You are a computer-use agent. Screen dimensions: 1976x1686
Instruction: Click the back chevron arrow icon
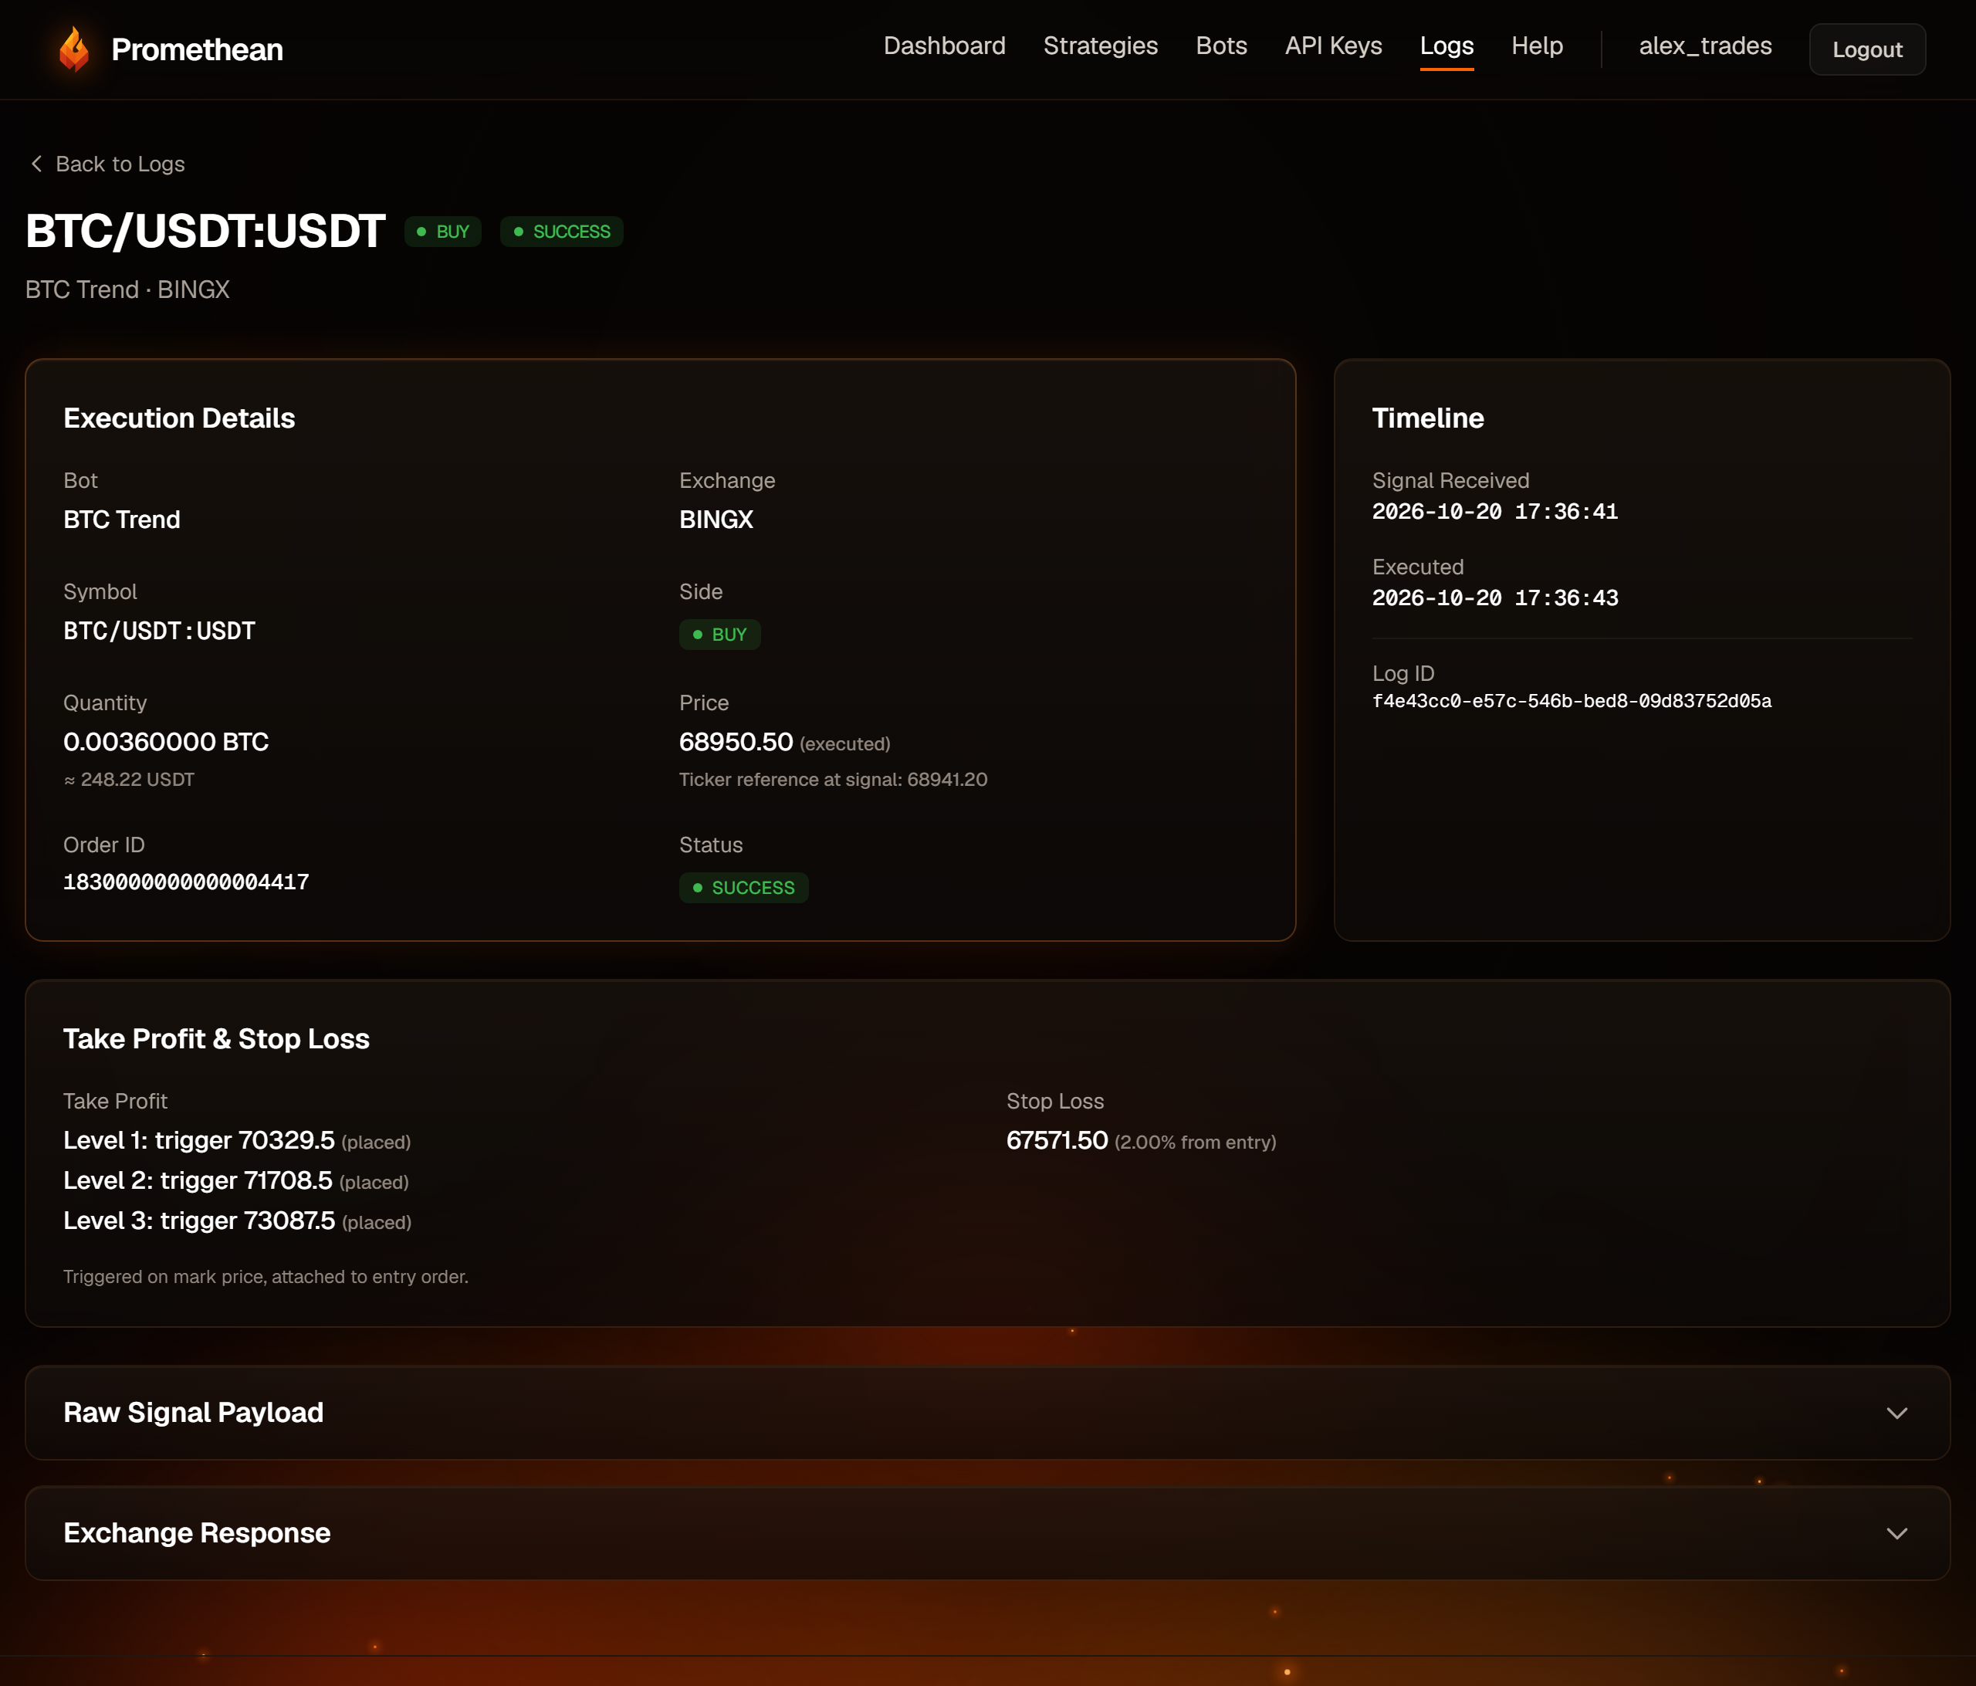click(36, 164)
